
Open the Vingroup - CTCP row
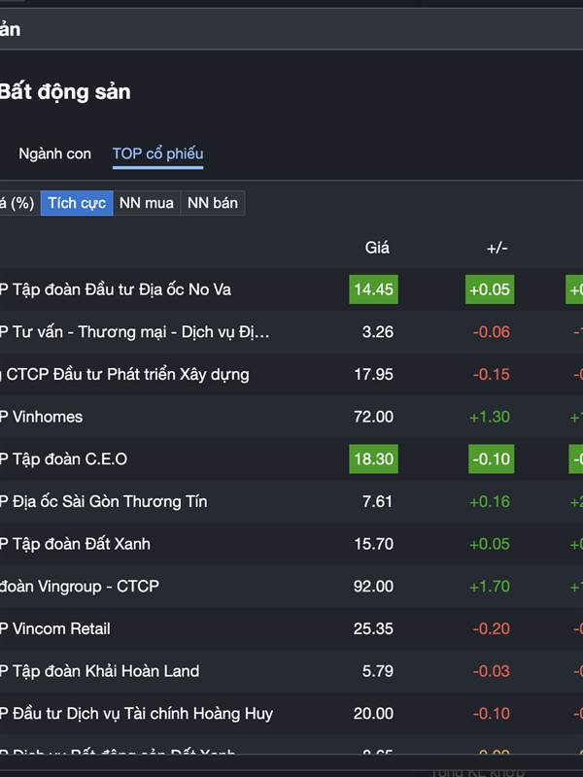pyautogui.click(x=291, y=587)
